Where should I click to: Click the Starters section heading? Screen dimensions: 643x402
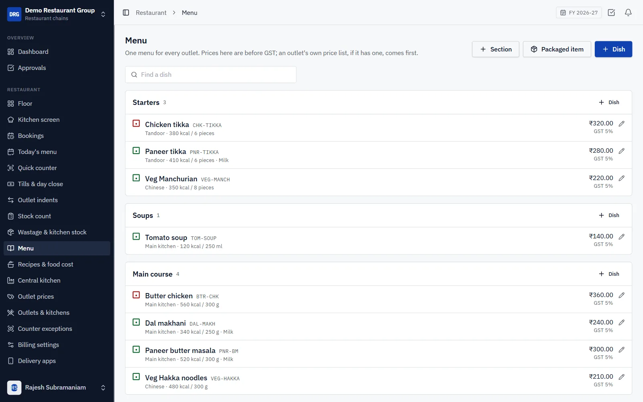point(146,103)
